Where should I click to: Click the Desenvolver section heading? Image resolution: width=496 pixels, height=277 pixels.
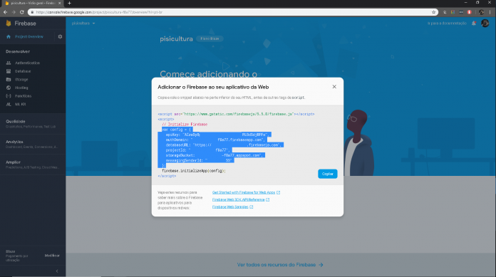point(18,51)
